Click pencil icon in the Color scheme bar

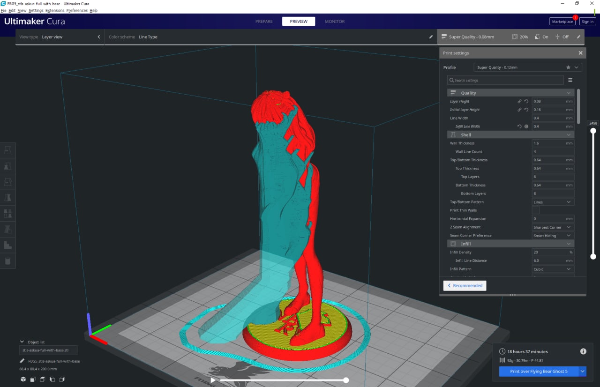coord(431,37)
